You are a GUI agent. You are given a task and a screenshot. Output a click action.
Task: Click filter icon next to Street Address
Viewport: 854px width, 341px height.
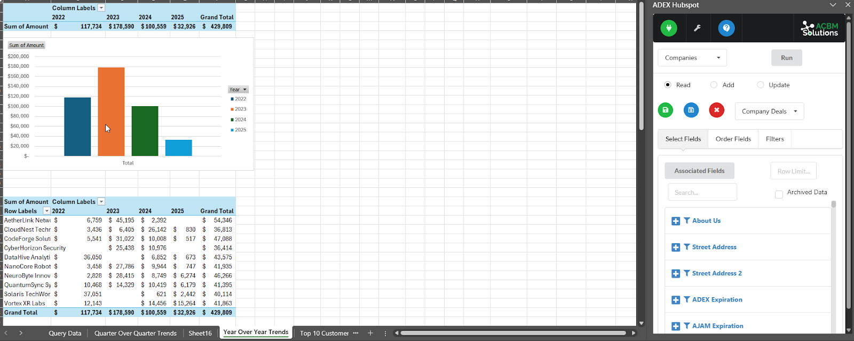(687, 247)
